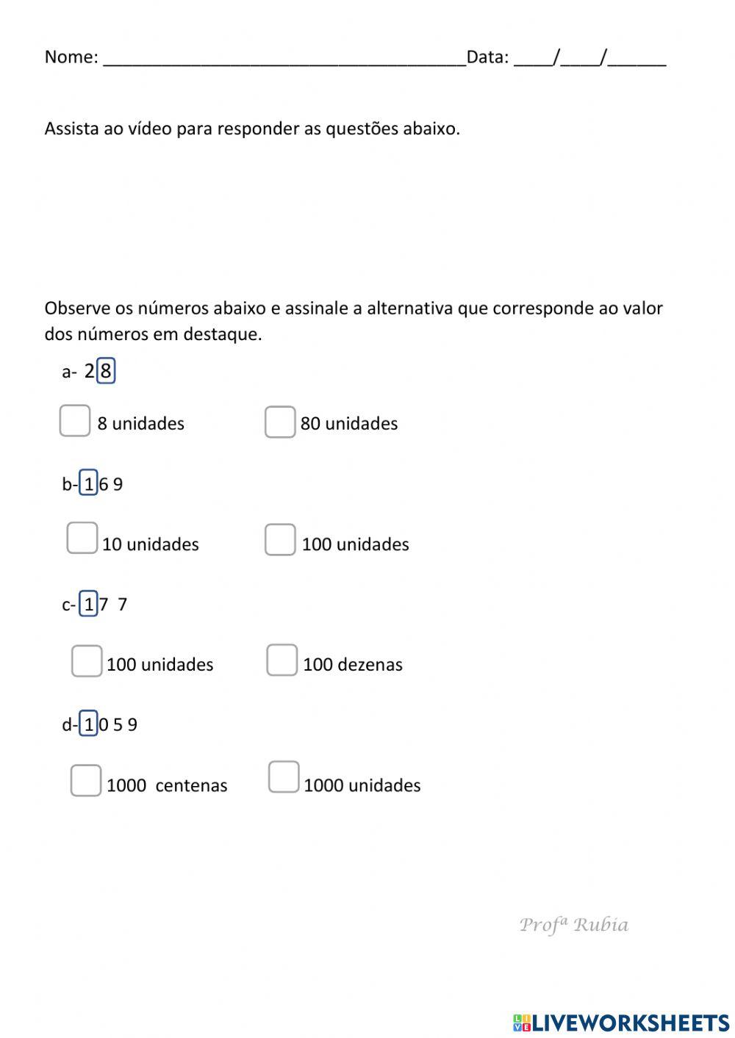Viewport: 735px width, 1038px height.
Task: Click the Profª Rubia signature
Action: click(573, 924)
